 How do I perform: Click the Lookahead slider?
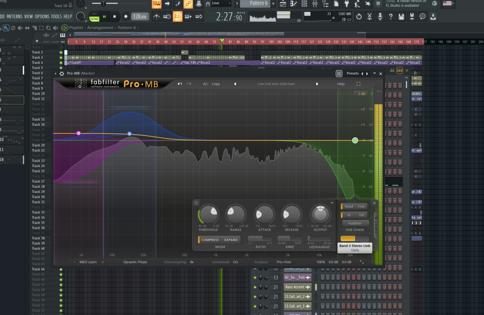[320, 238]
